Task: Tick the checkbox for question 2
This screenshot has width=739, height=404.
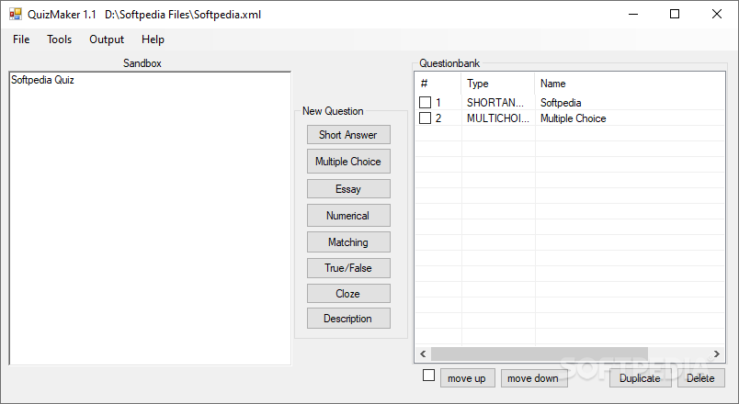Action: [x=426, y=118]
